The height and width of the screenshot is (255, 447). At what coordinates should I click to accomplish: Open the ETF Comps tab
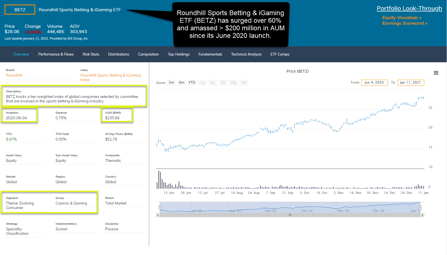pyautogui.click(x=280, y=54)
